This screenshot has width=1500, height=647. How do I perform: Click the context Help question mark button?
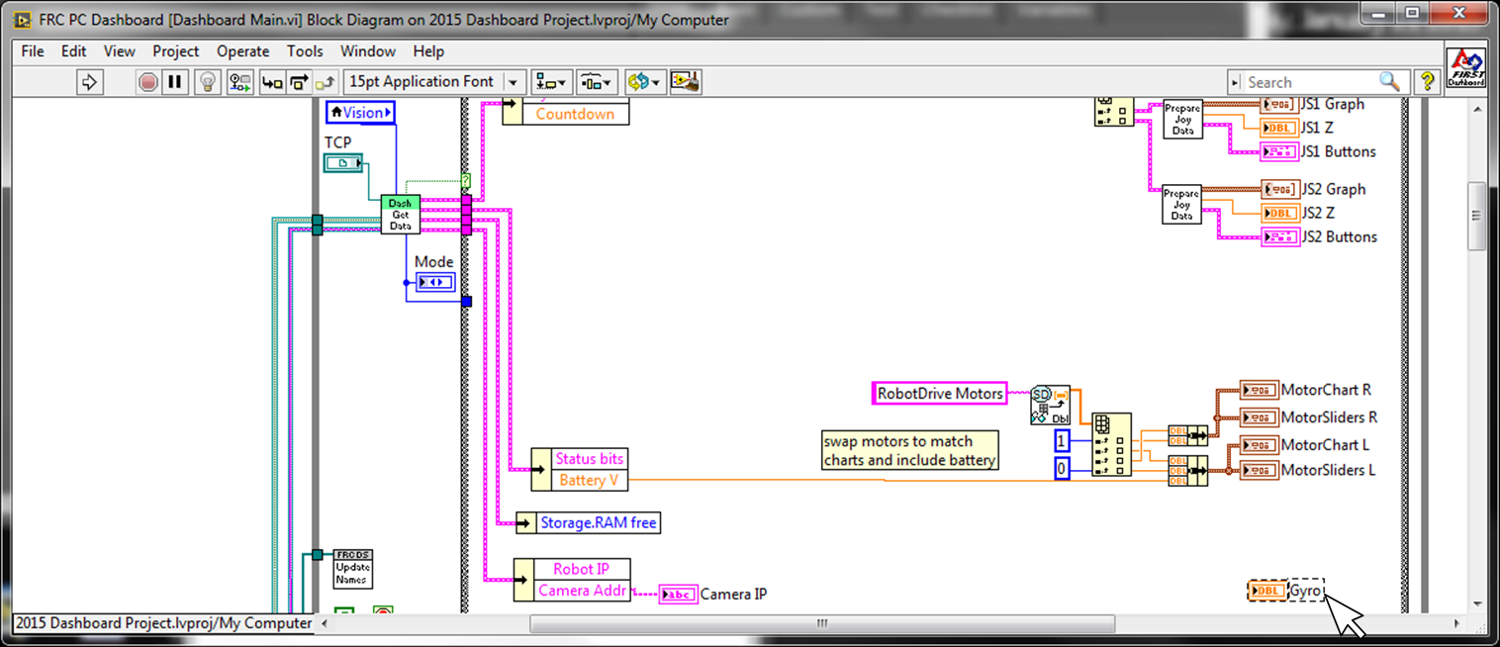click(1426, 82)
